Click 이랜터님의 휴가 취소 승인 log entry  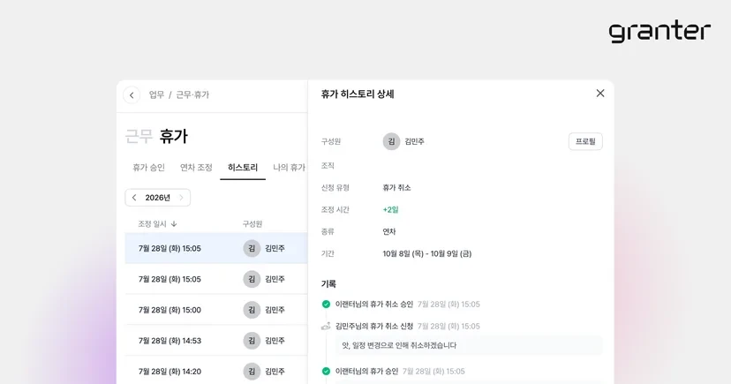tap(374, 305)
